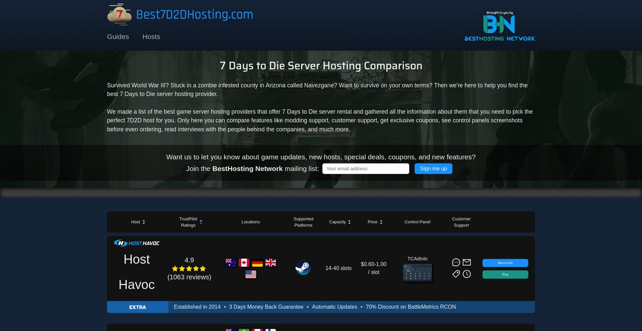Click the TCAdmin label
Screen dimensions: 642x331
click(417, 258)
